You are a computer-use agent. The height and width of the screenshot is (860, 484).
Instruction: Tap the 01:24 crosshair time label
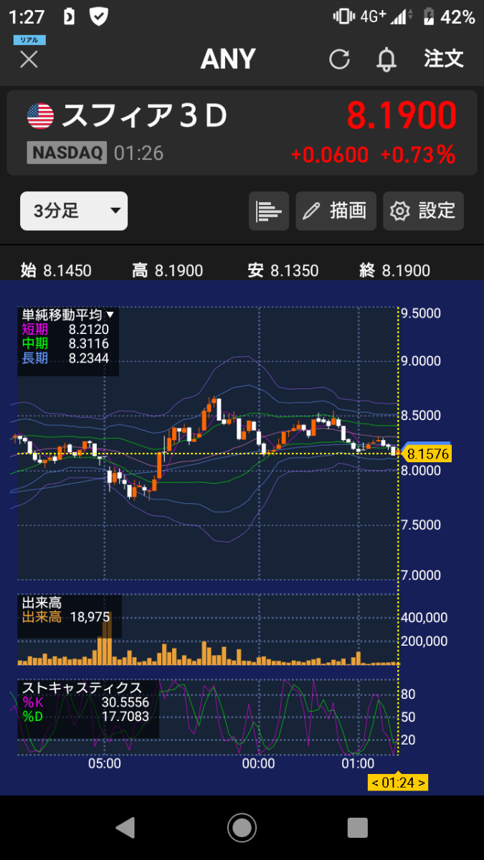(398, 782)
